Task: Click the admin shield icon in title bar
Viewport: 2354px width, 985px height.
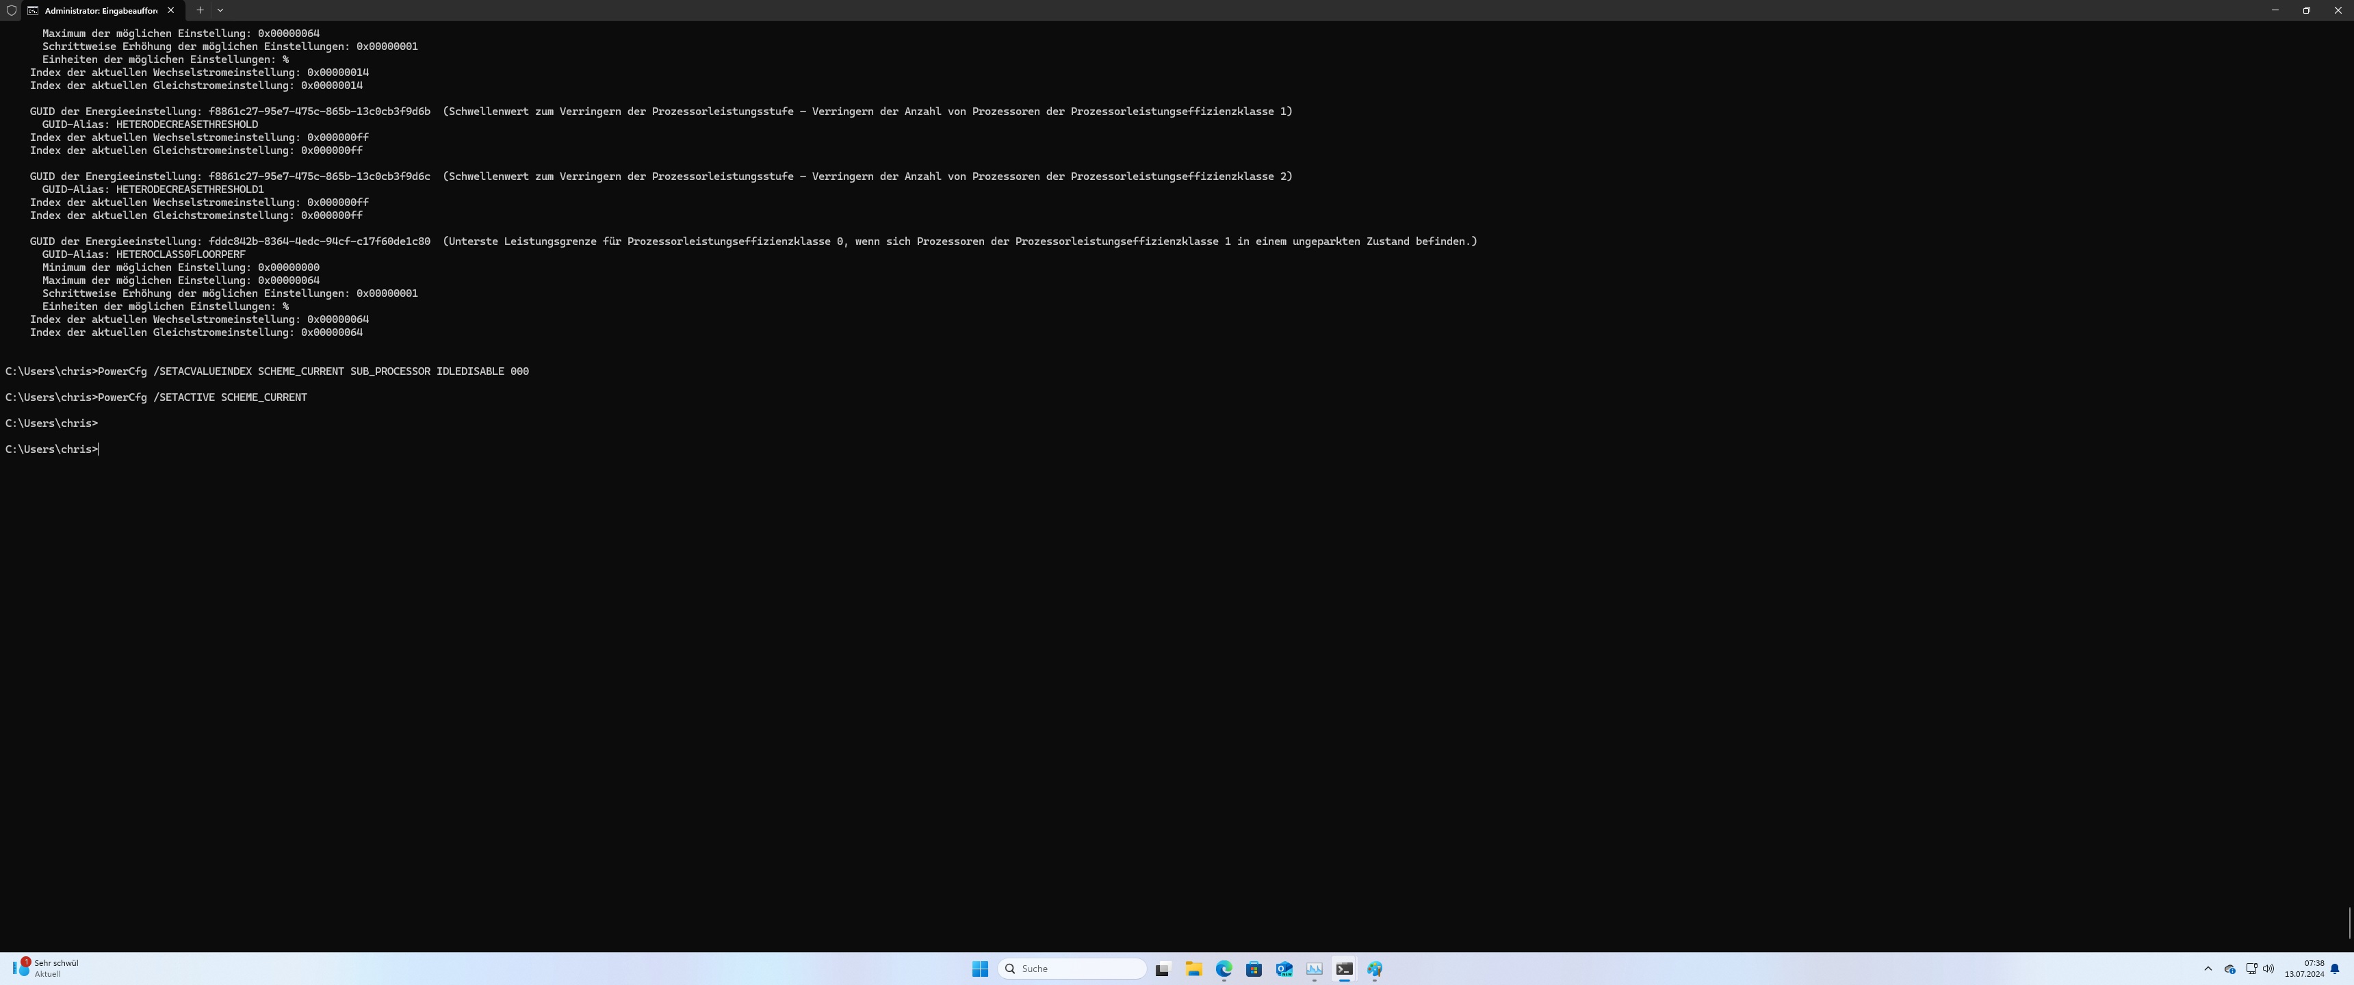Action: pos(11,10)
